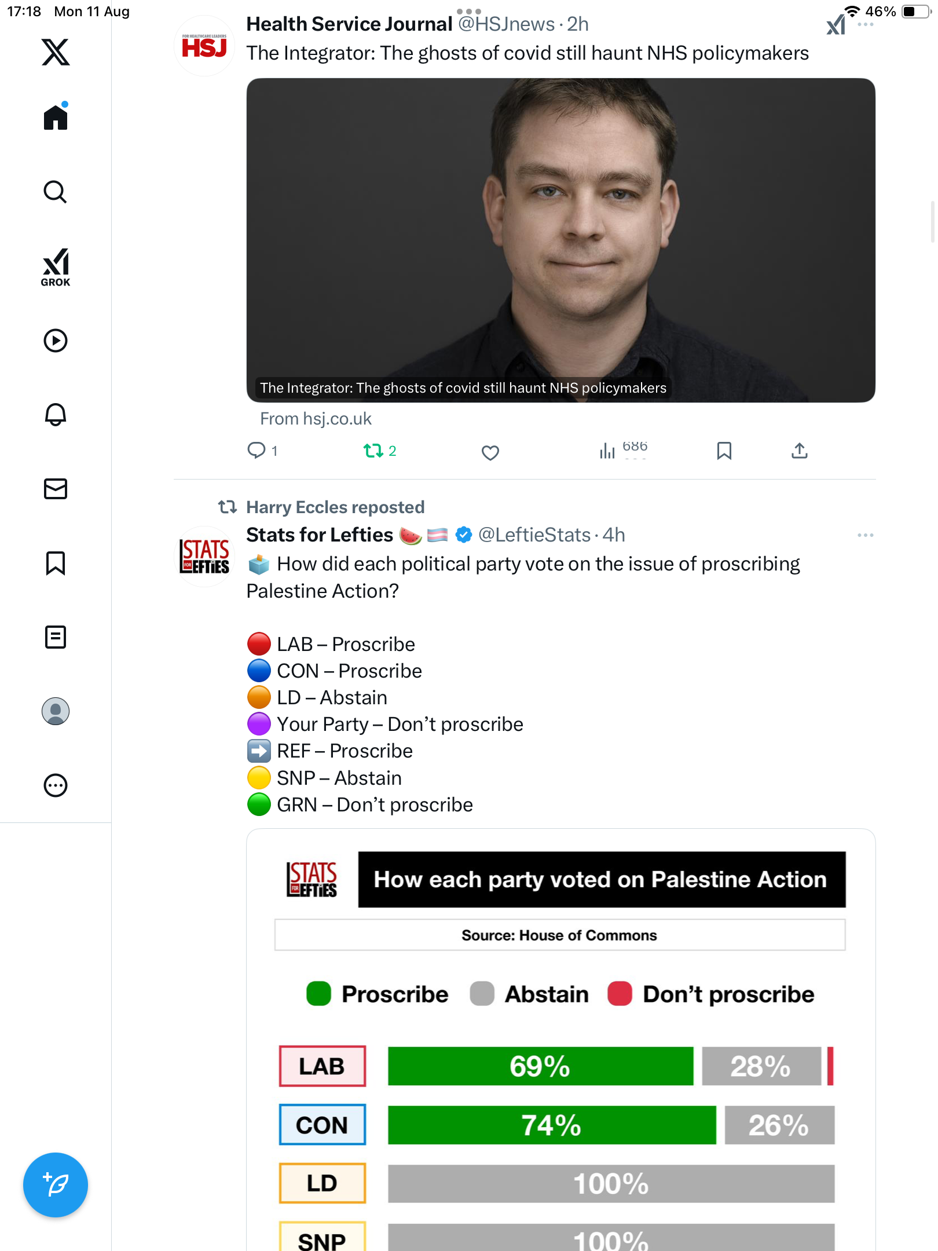Open the Lists icon in sidebar

click(56, 637)
